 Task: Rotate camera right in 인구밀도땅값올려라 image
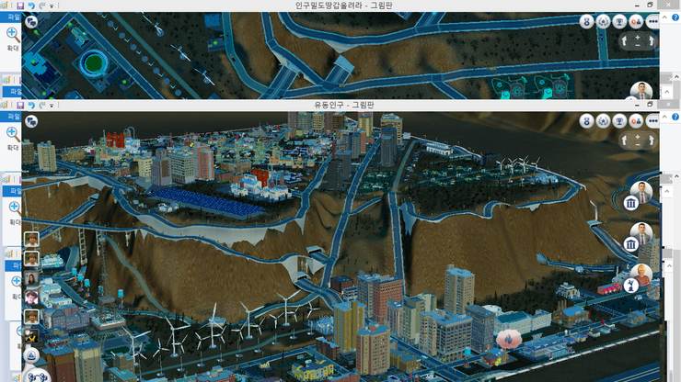pos(651,41)
